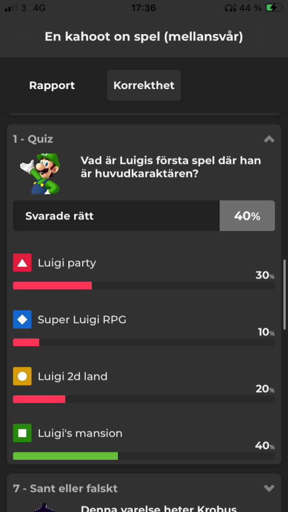The image size is (288, 512).
Task: Tap the Luigi's mansion answer text
Action: 80,433
